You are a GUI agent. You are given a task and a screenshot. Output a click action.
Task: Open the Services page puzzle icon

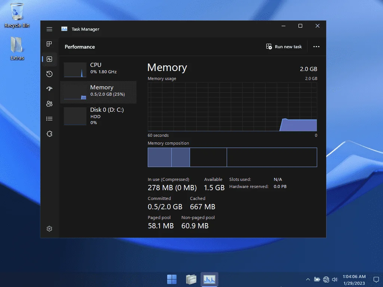point(49,134)
